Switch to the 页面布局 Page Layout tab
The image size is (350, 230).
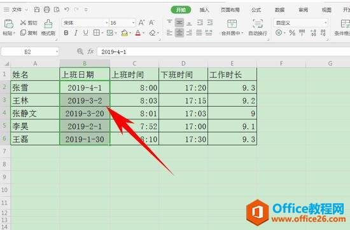click(230, 10)
